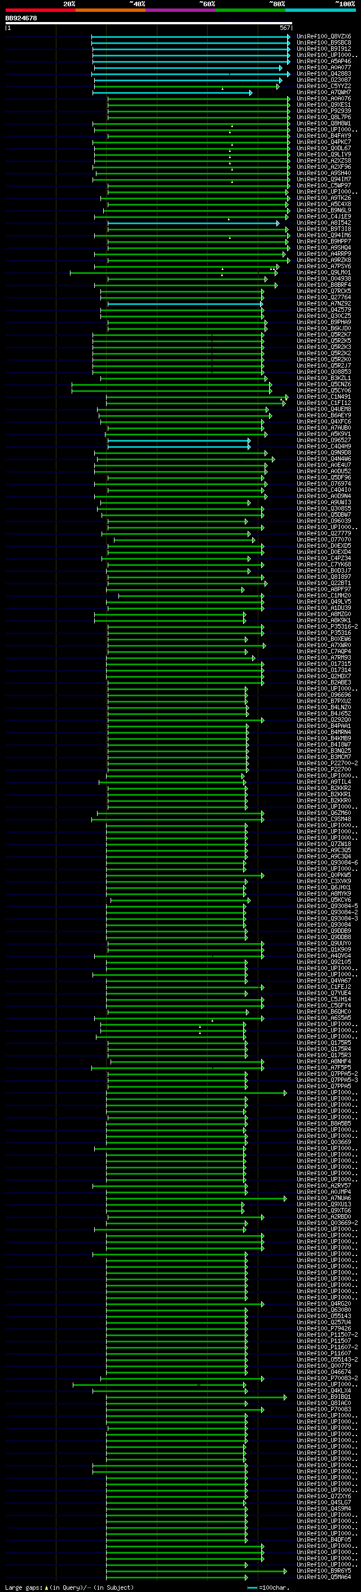The image size is (361, 1592).
Task: Click the label UniRef100_A4RRP9
Action: (x=324, y=254)
